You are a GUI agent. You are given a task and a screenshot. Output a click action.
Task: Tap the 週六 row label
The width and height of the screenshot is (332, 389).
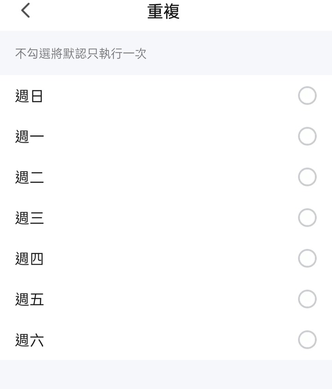point(29,340)
